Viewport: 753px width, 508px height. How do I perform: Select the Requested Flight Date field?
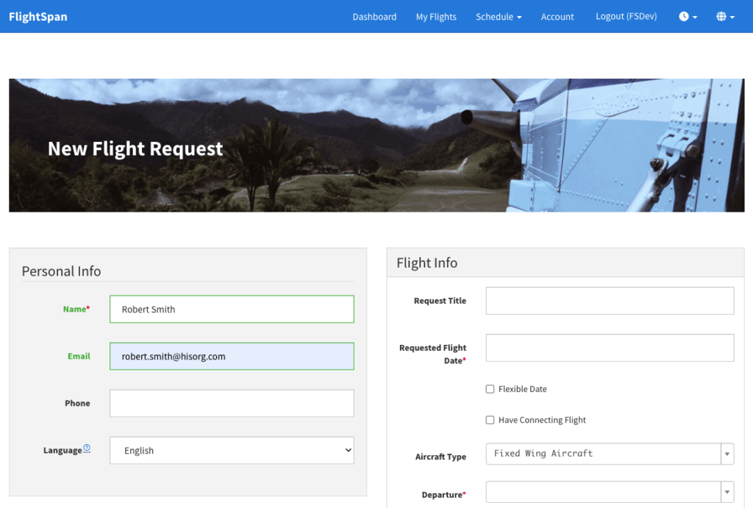[610, 348]
